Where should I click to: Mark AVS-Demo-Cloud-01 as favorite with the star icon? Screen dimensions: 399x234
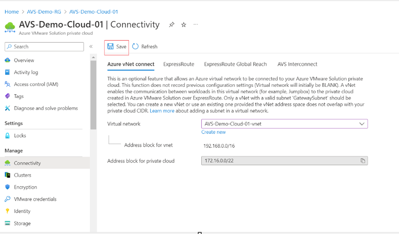(x=184, y=25)
